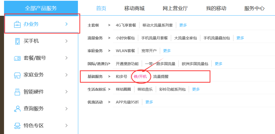Click the 全部产品服务 header

tap(41, 8)
